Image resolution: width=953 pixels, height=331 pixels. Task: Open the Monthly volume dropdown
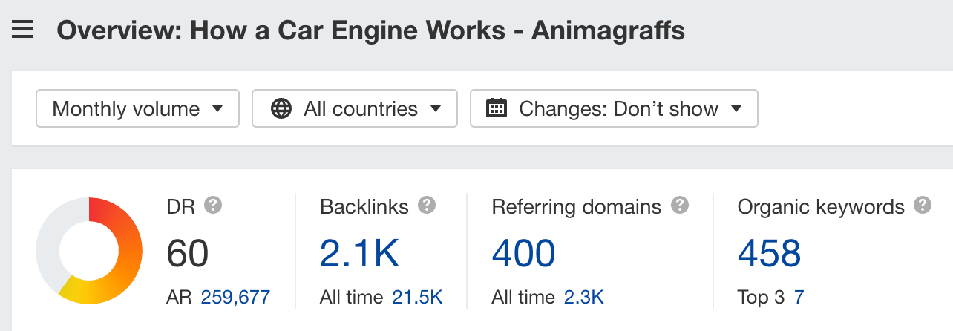[137, 109]
